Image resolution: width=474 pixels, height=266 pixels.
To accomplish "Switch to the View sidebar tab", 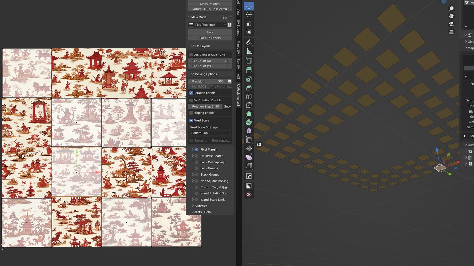I will (238, 11).
